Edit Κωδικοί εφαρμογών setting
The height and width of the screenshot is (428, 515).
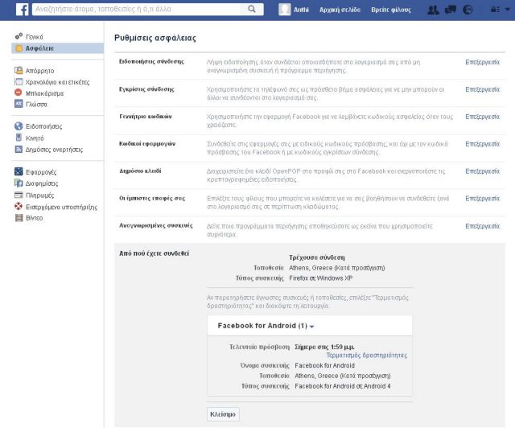tap(483, 144)
